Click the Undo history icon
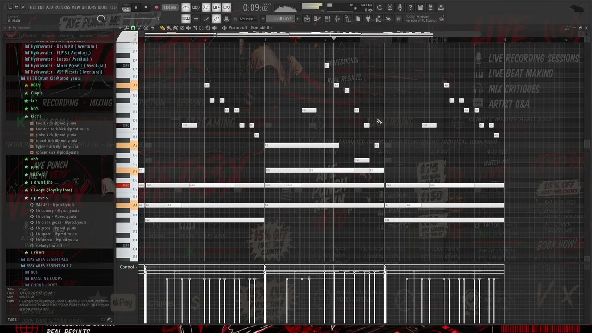The image size is (592, 333). (x=380, y=7)
